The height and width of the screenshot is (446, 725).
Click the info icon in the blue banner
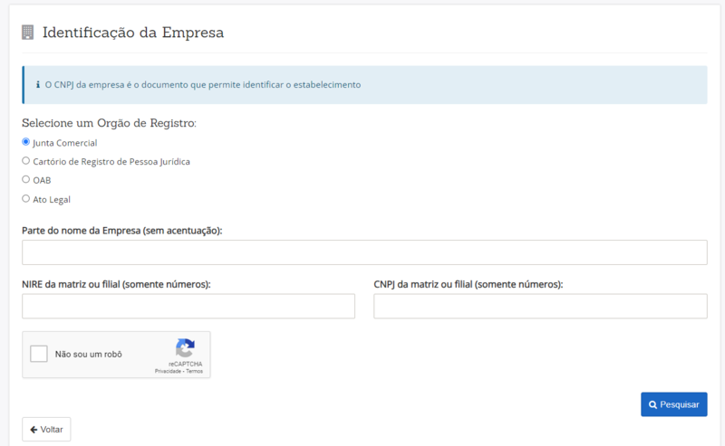[x=37, y=85]
